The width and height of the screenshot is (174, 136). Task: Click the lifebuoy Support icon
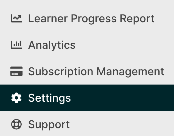(x=16, y=124)
